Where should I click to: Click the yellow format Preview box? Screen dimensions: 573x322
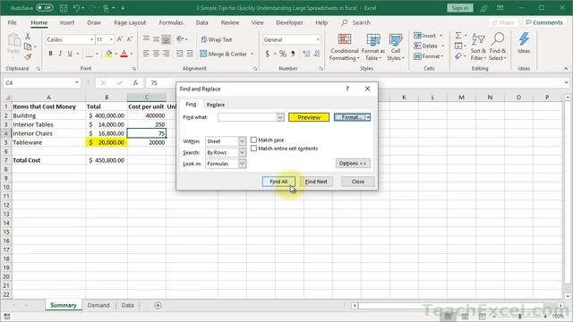click(309, 117)
